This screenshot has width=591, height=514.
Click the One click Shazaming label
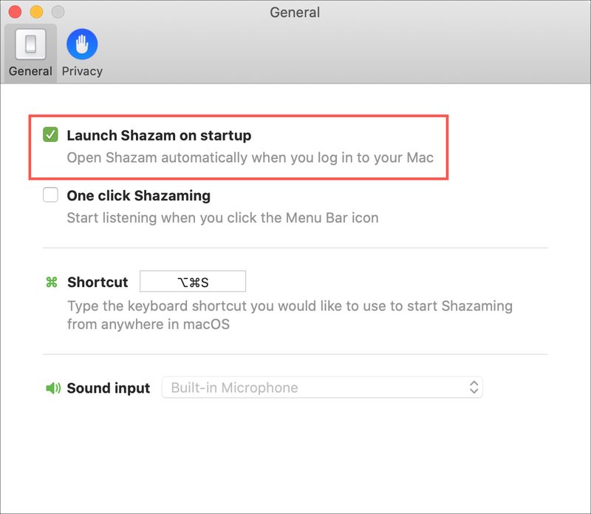coord(139,195)
